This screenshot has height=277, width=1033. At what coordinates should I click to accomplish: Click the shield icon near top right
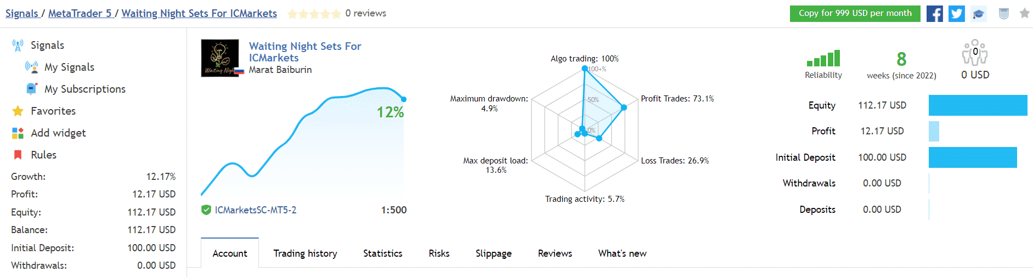(1004, 14)
